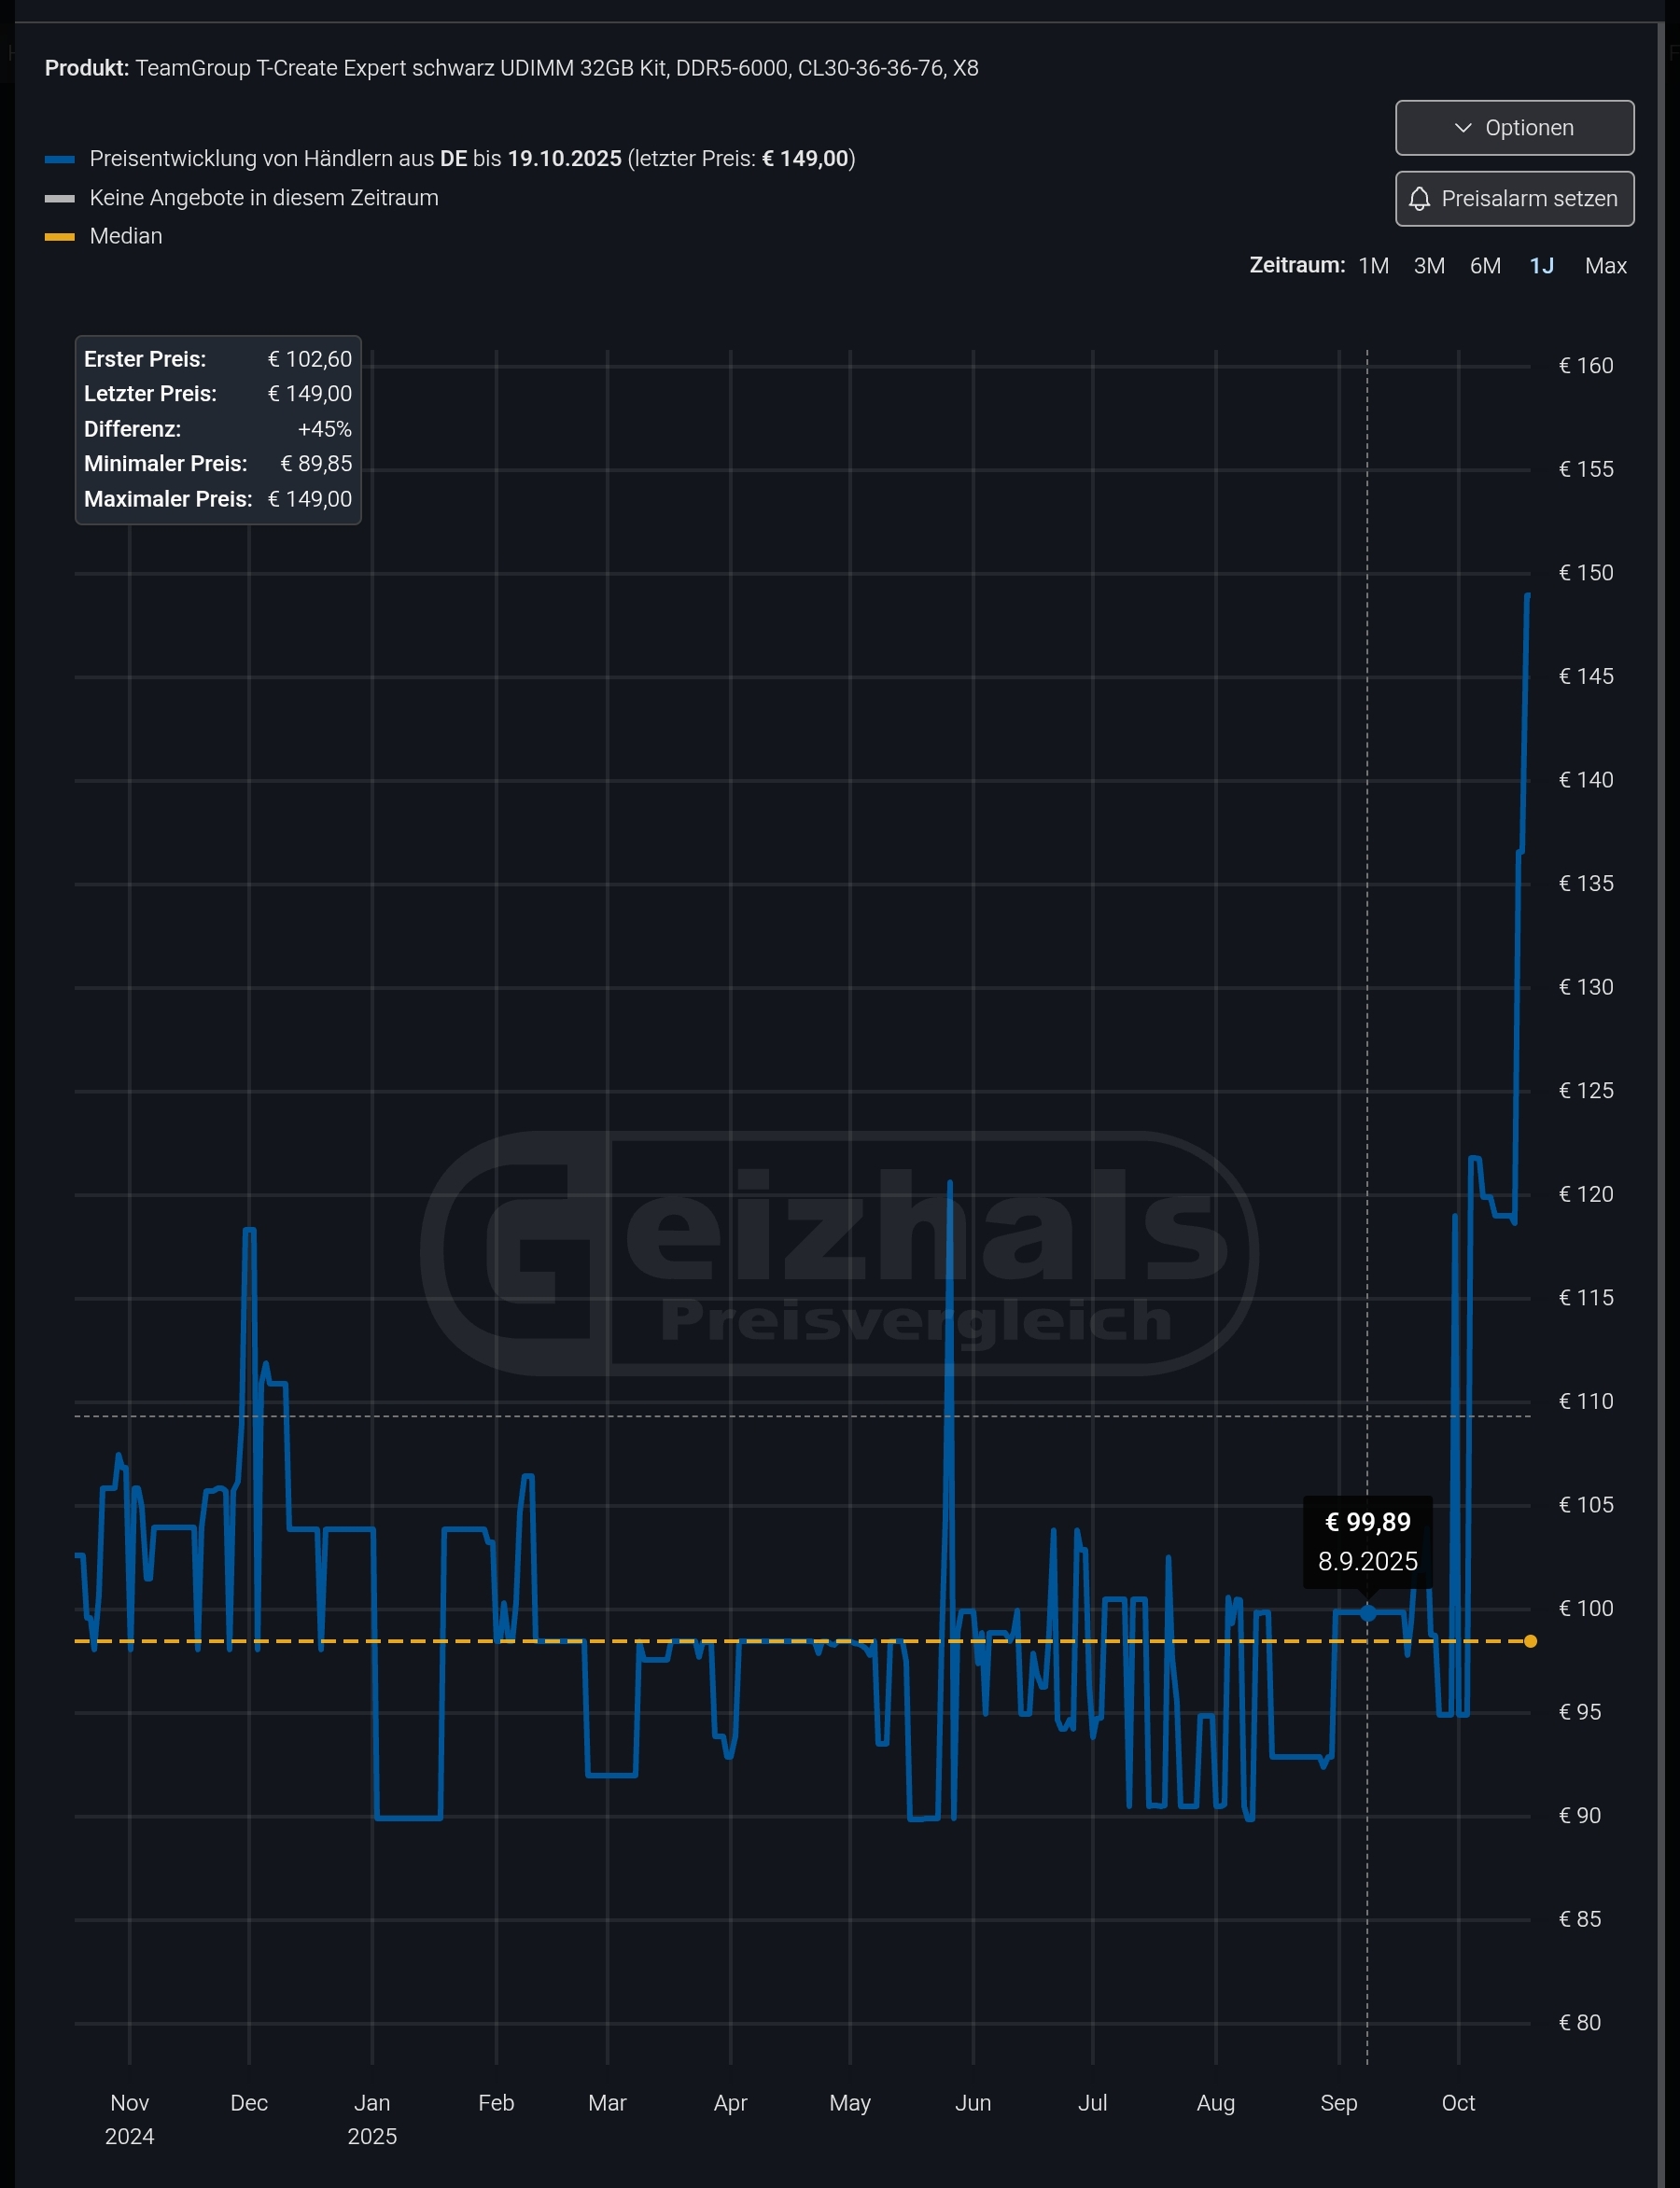Click the yellow Median legend swatch
Screen dimensions: 1680x2188
(60, 237)
